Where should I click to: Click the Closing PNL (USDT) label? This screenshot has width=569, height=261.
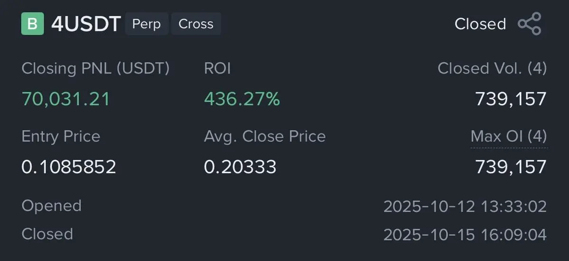(95, 68)
